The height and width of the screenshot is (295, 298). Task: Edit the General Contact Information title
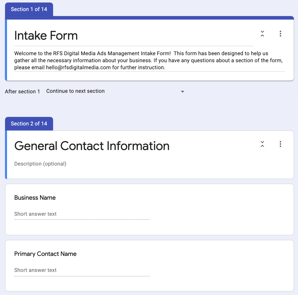pos(92,146)
